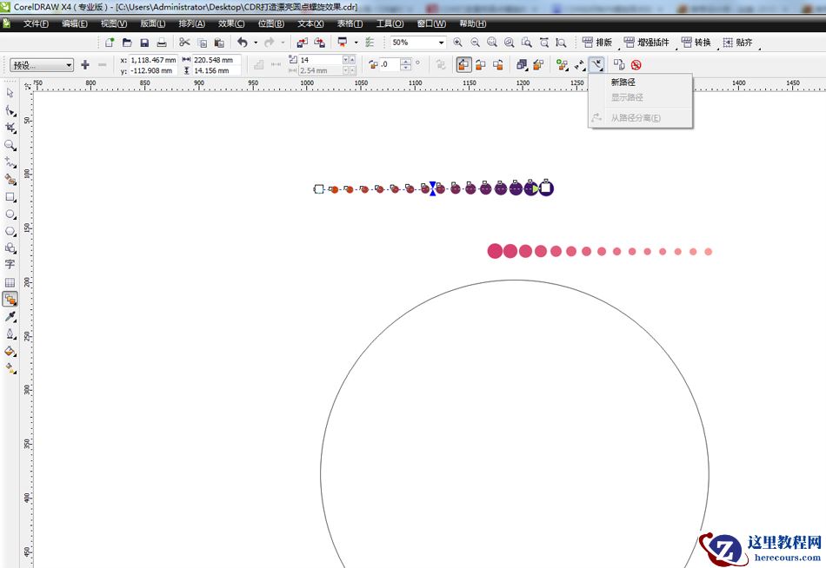The image size is (826, 568).
Task: Undo the last action
Action: pos(243,43)
